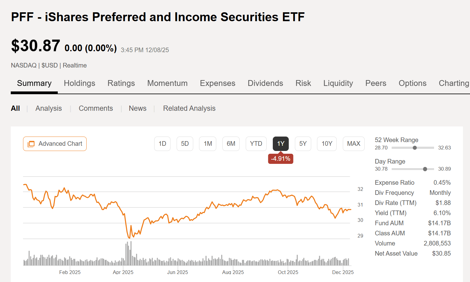Open the Ratings tab
This screenshot has width=470, height=282.
pyautogui.click(x=121, y=83)
